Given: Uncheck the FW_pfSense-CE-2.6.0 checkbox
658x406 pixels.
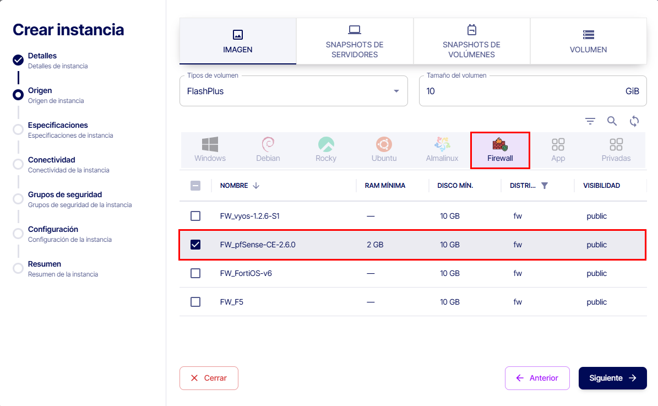Looking at the screenshot, I should coord(195,245).
